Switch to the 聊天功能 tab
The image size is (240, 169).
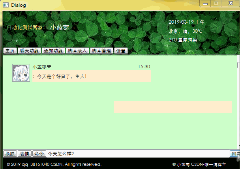tap(29, 51)
